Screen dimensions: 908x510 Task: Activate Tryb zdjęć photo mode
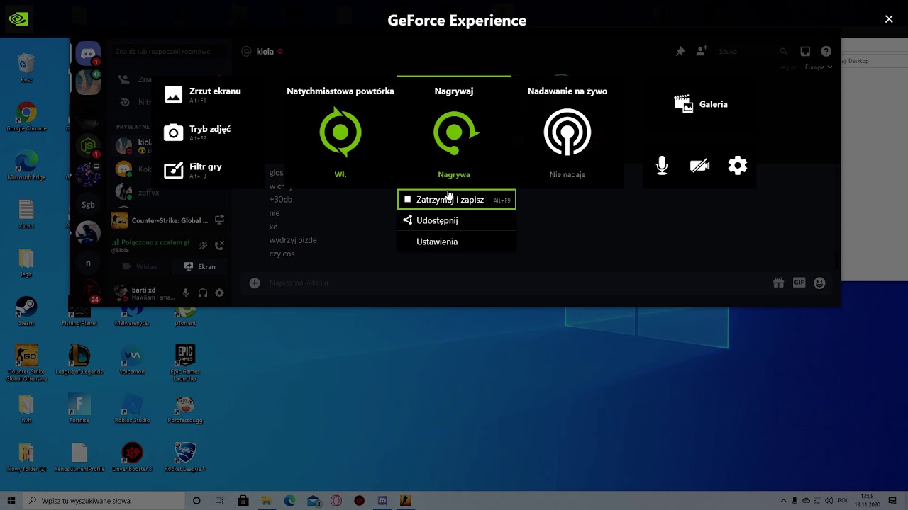pos(197,132)
